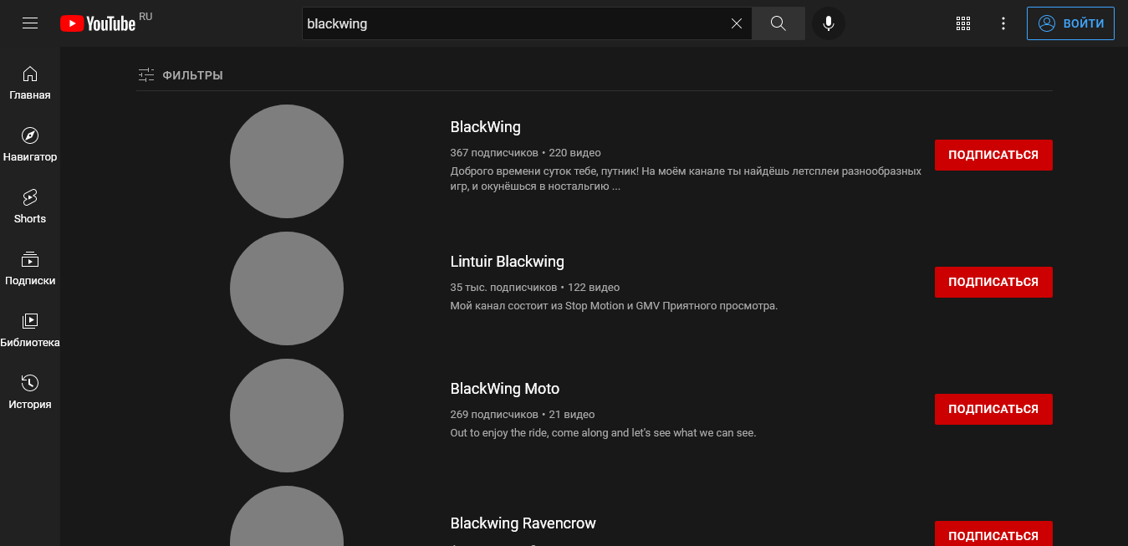The height and width of the screenshot is (546, 1128).
Task: Click the magnifier search button
Action: pyautogui.click(x=778, y=23)
